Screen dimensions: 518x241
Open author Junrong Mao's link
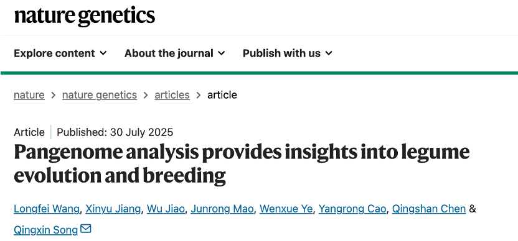(x=222, y=209)
